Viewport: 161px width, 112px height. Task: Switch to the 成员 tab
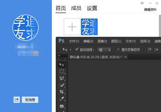(x=76, y=8)
